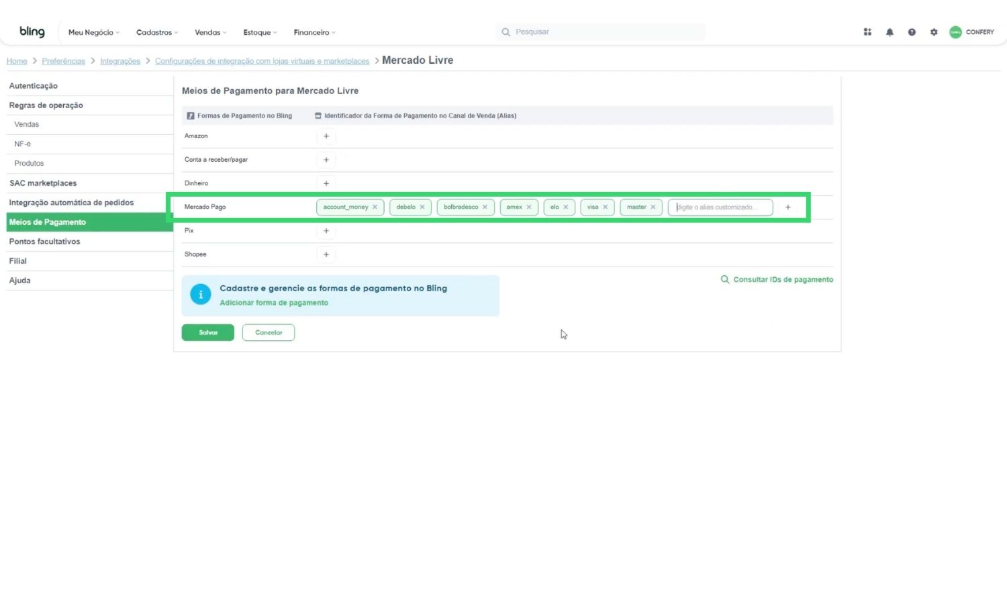The image size is (1007, 604).
Task: Open the apps grid icon
Action: (867, 32)
